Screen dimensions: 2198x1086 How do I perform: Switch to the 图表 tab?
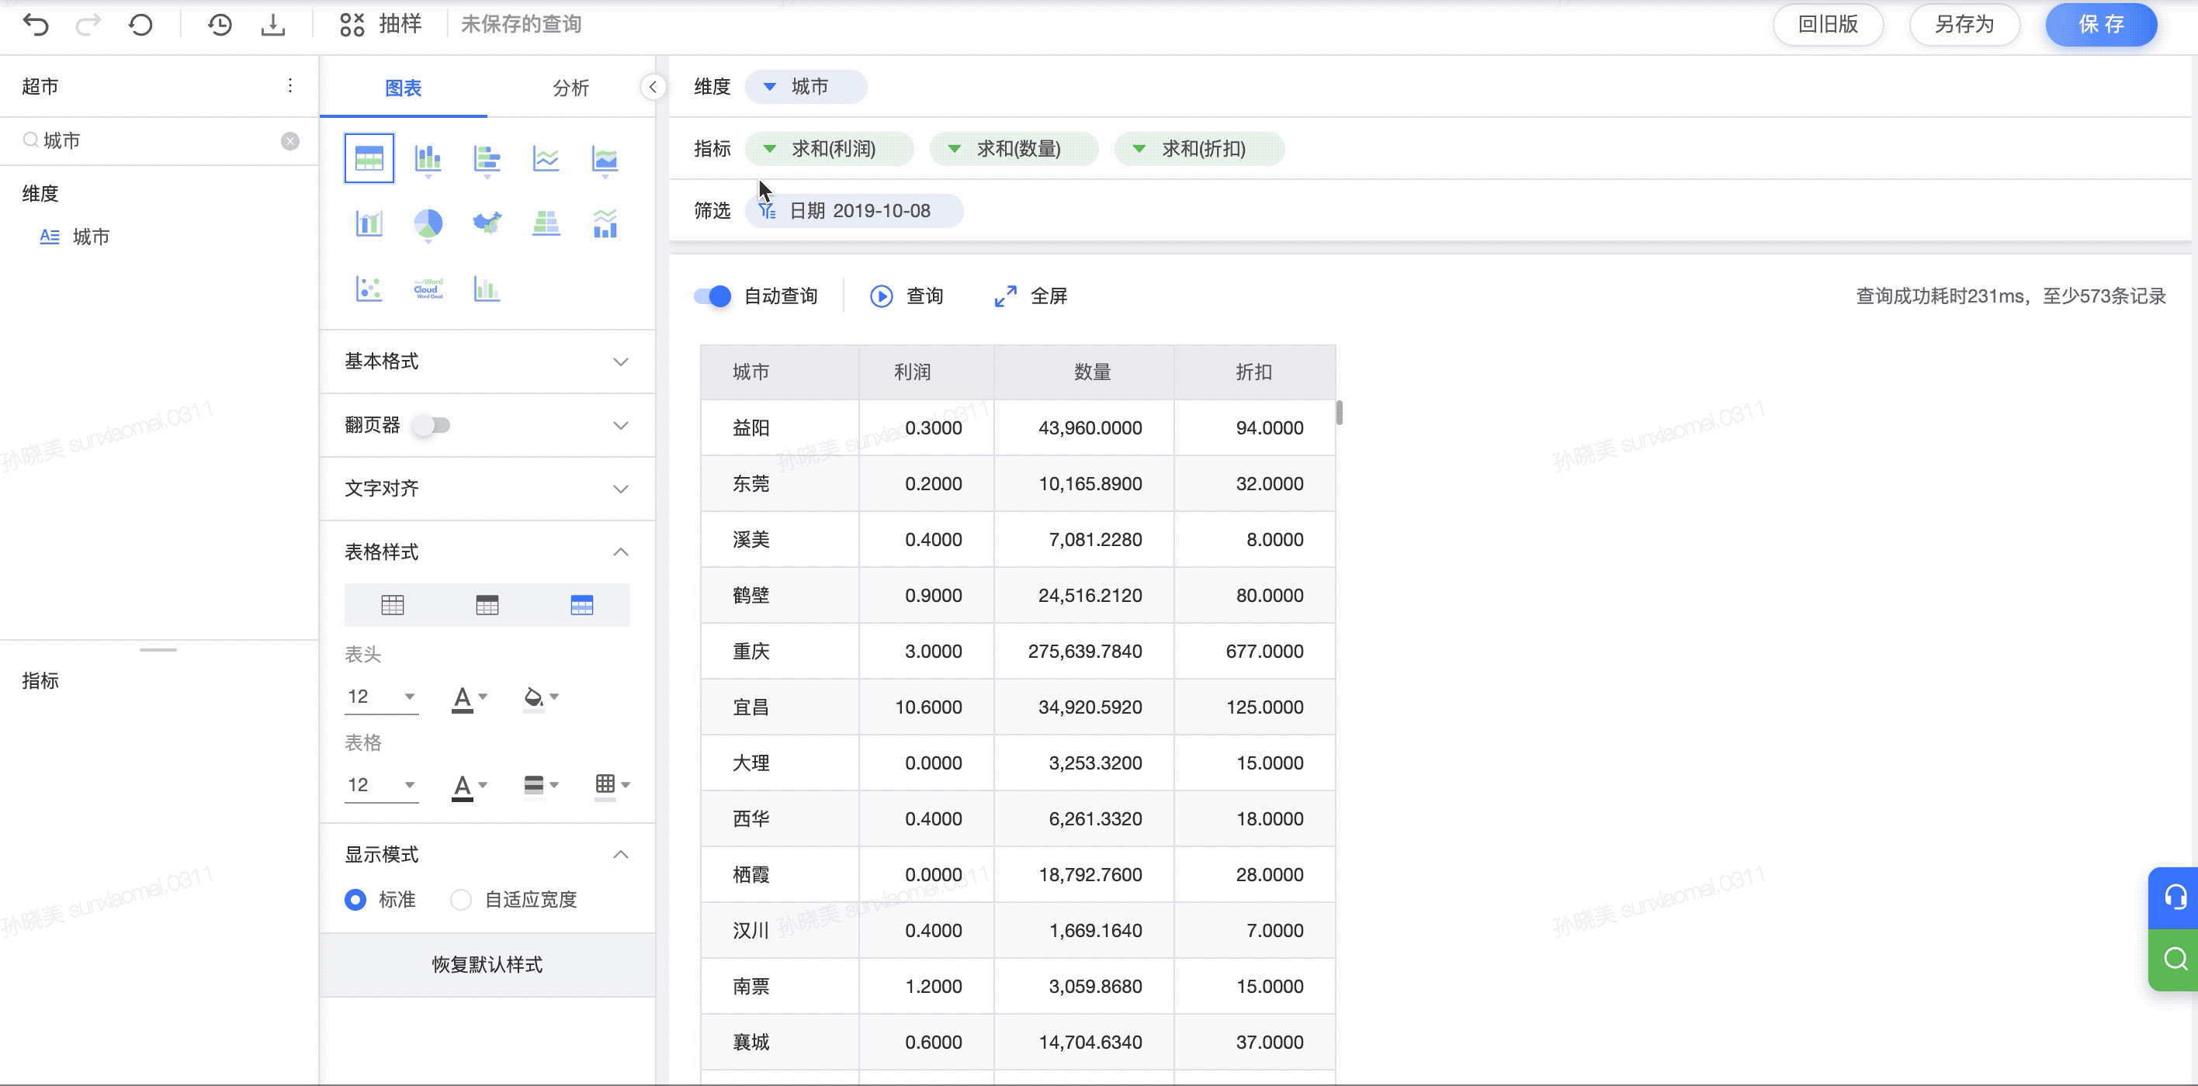coord(404,88)
